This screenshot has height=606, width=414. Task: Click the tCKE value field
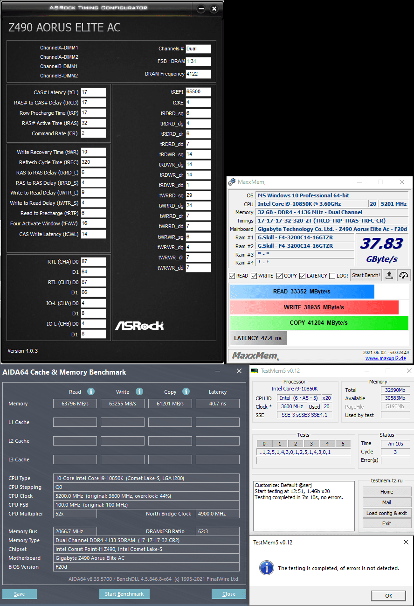point(198,103)
